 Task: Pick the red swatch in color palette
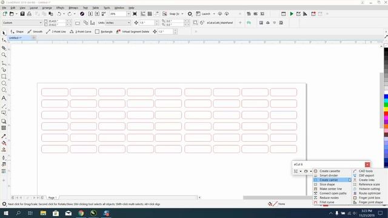coord(386,113)
